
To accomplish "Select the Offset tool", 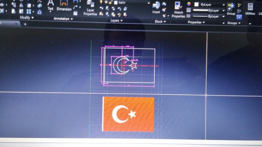I will click(39, 12).
